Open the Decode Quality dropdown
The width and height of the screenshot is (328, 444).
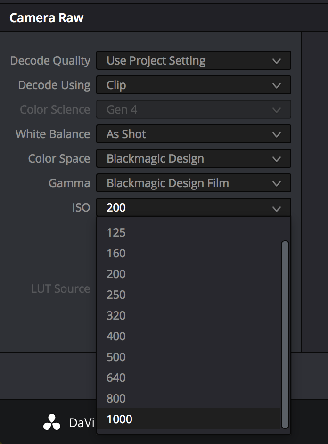[193, 61]
